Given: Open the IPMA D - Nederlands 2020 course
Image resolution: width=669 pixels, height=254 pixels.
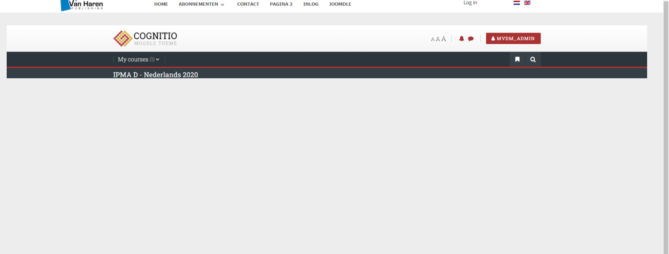Looking at the screenshot, I should pos(155,74).
